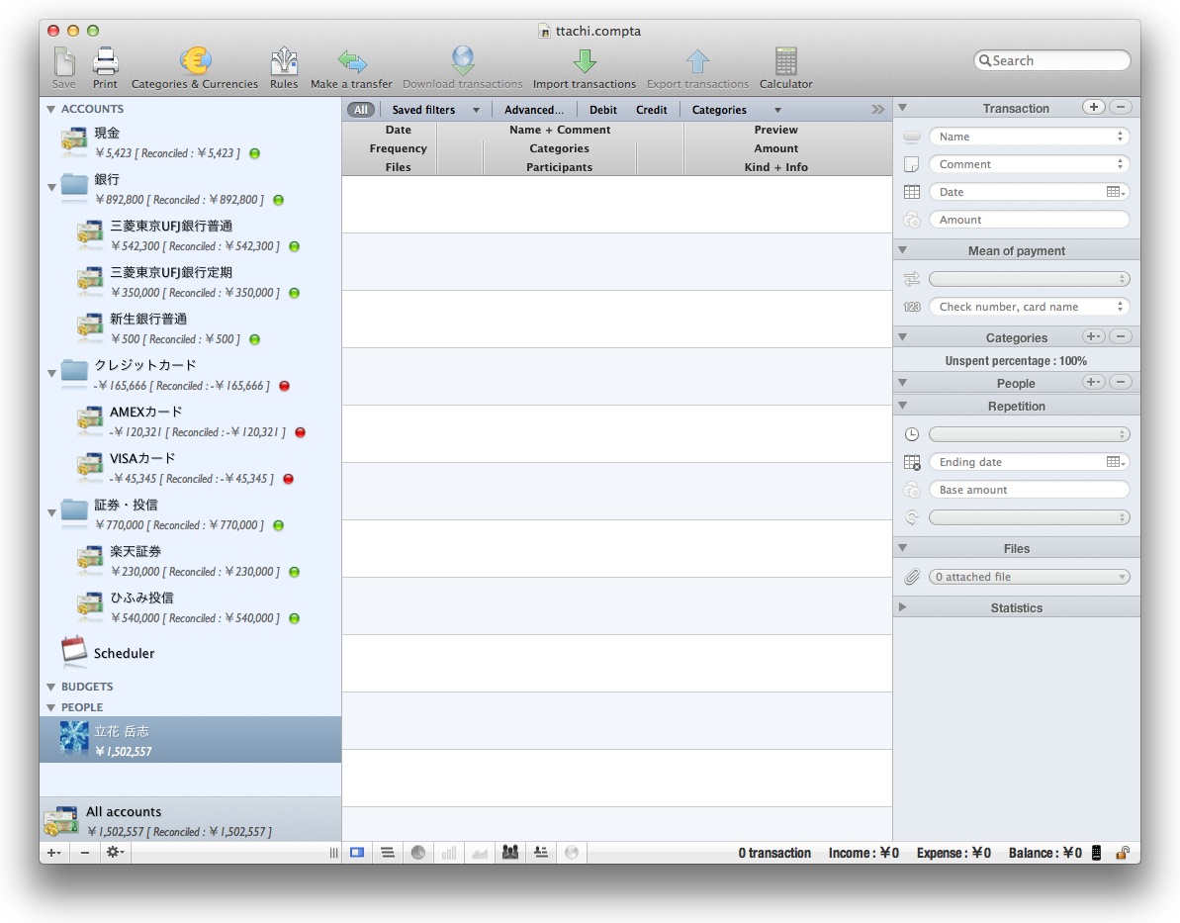Image resolution: width=1180 pixels, height=923 pixels.
Task: Add a new transaction with plus button
Action: [1093, 107]
